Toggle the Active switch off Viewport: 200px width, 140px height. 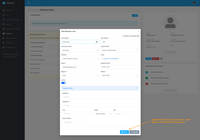click(64, 83)
